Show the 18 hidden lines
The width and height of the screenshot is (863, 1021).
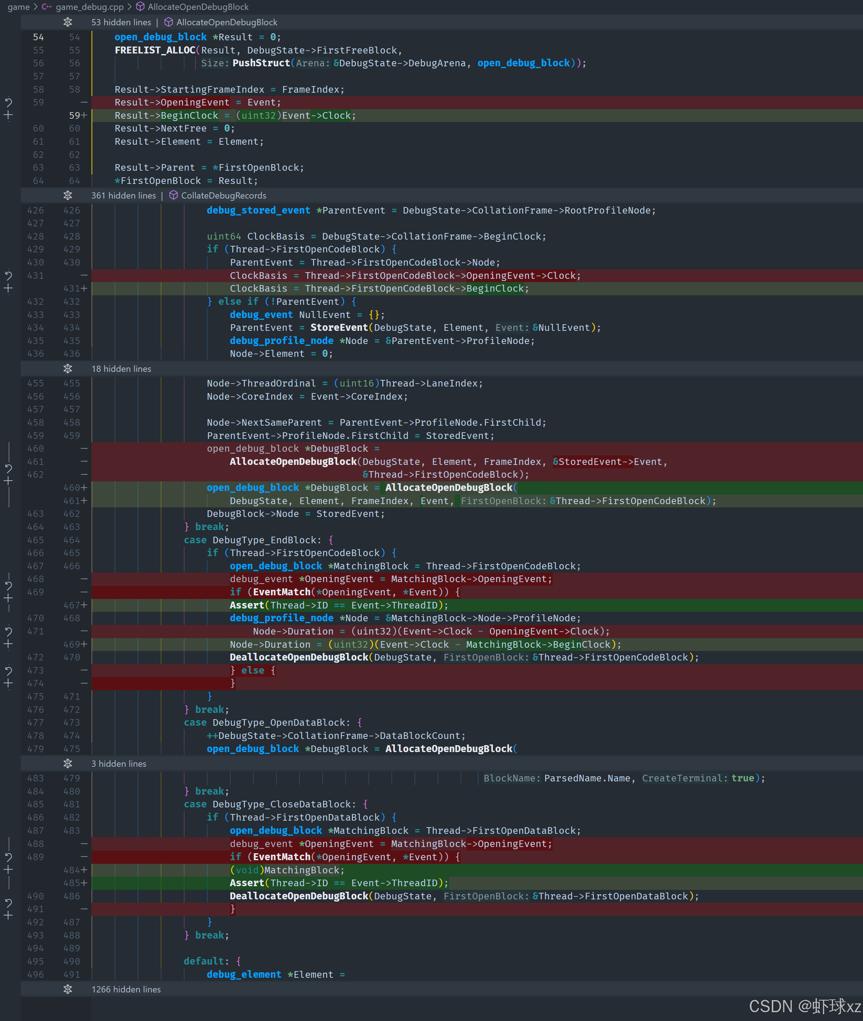click(x=67, y=369)
